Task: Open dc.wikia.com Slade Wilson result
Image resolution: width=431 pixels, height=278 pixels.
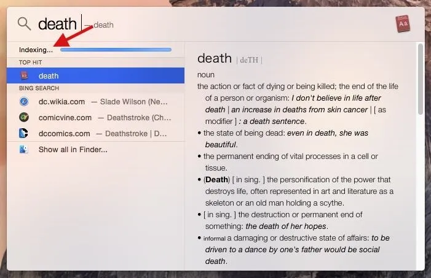Action: 96,101
